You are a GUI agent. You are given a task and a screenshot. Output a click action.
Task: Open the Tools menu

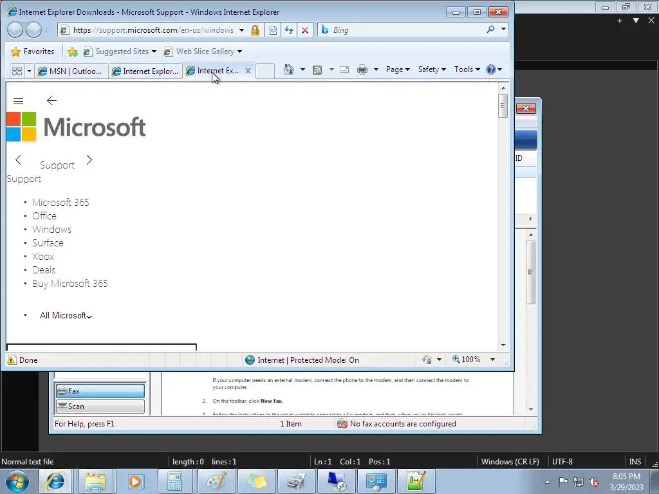click(467, 69)
